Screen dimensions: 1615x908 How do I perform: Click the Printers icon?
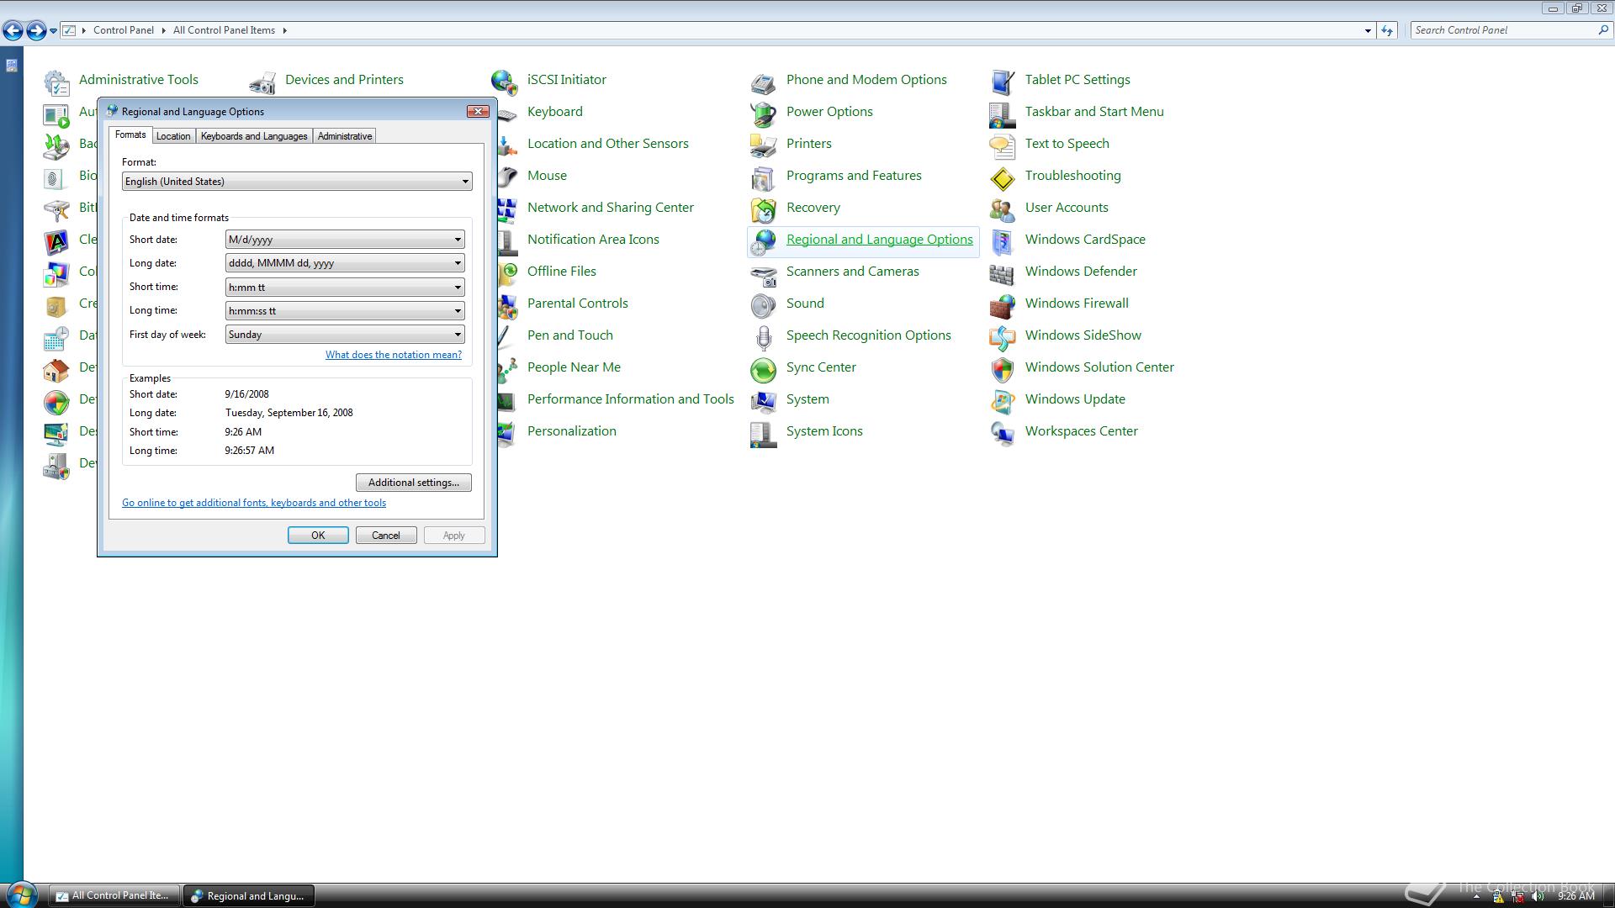pos(764,145)
